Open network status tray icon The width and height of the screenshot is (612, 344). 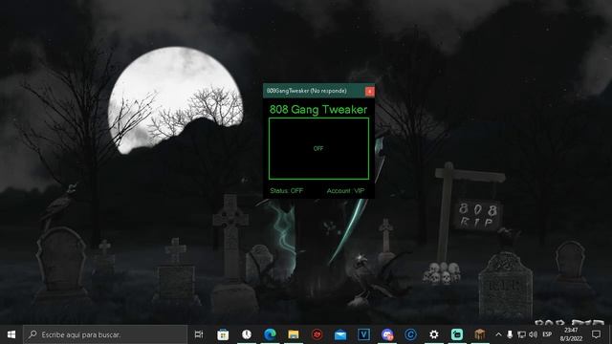tap(521, 334)
